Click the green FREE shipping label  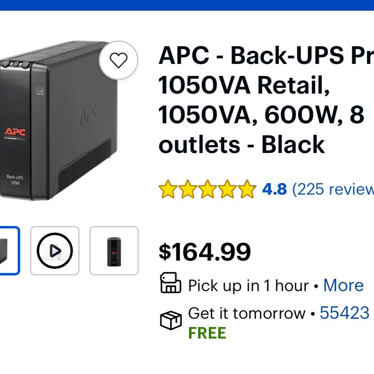pyautogui.click(x=207, y=333)
